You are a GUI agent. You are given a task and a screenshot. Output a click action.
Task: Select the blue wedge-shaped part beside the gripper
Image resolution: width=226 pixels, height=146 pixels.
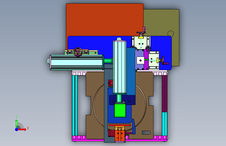pos(134,127)
